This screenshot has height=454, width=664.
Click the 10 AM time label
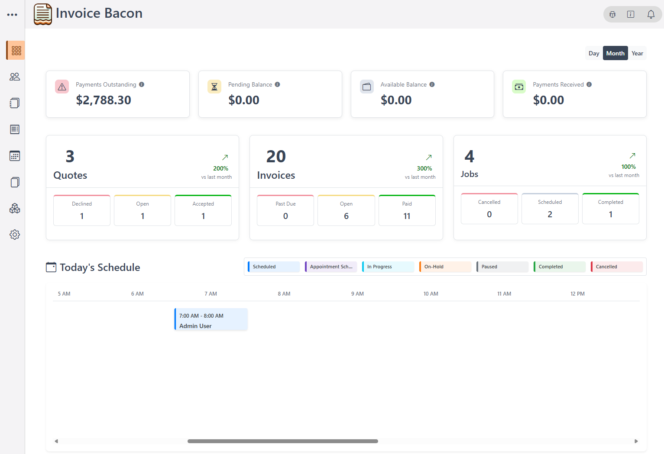point(431,293)
